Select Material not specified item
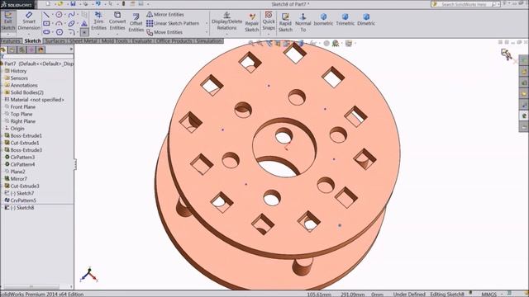 [x=37, y=100]
